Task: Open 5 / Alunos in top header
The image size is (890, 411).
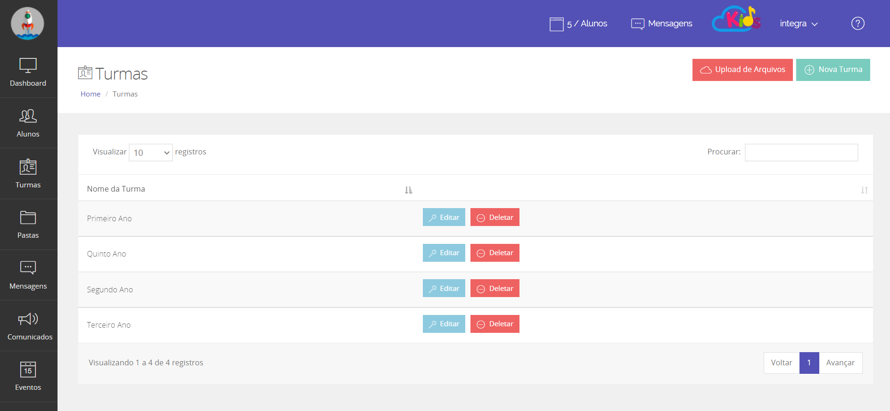Action: pos(578,24)
